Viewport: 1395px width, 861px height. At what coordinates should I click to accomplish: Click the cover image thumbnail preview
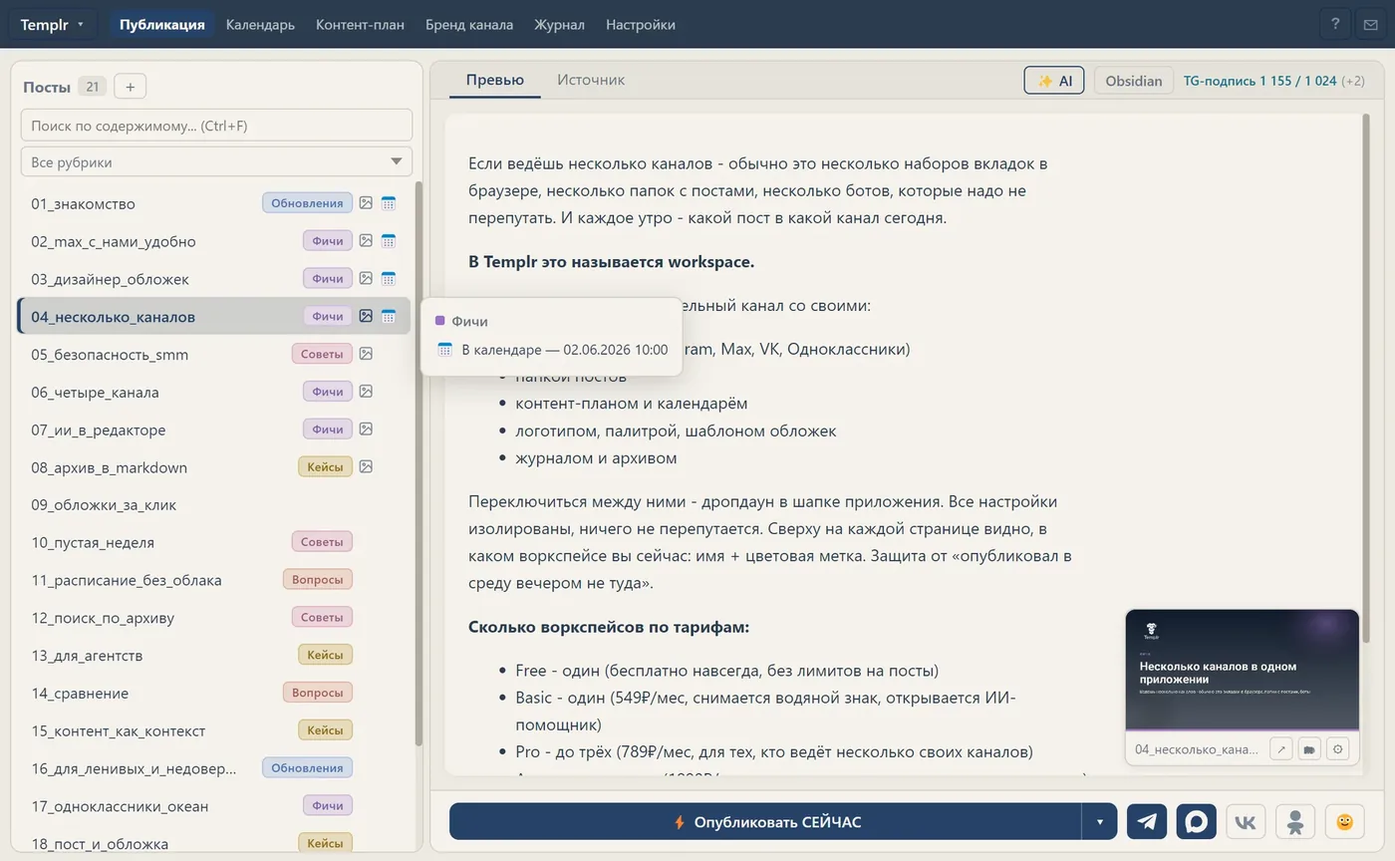point(1243,670)
